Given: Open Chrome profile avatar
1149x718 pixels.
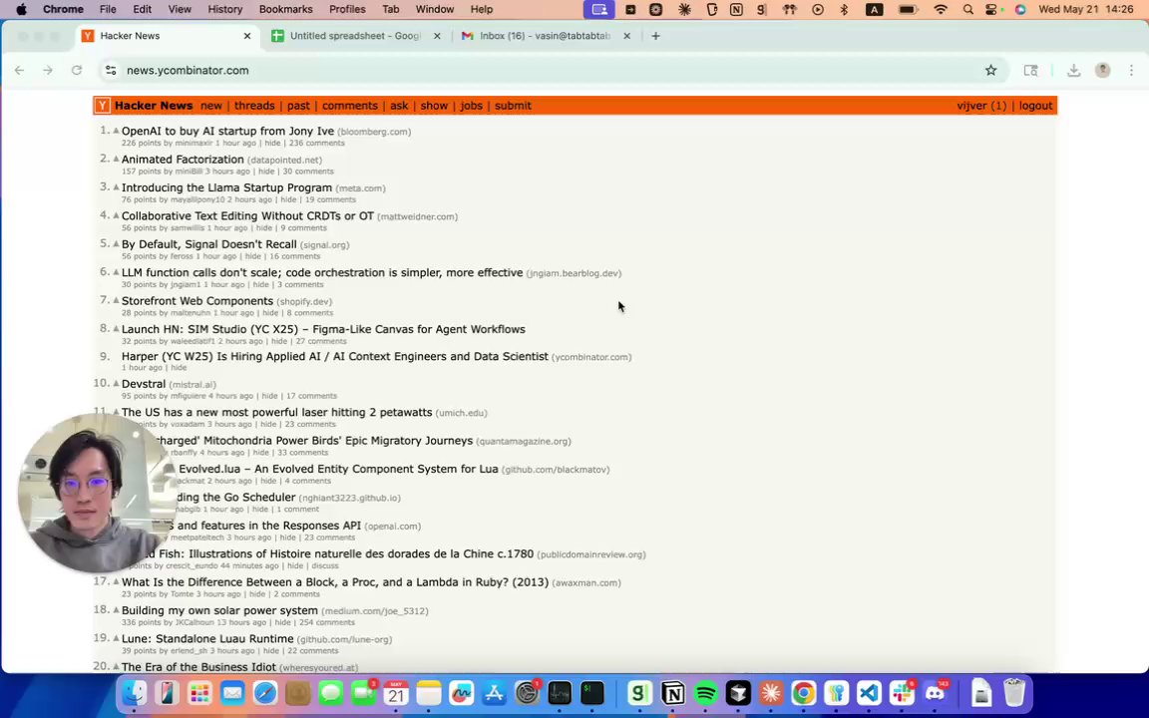Looking at the screenshot, I should coord(1103,71).
